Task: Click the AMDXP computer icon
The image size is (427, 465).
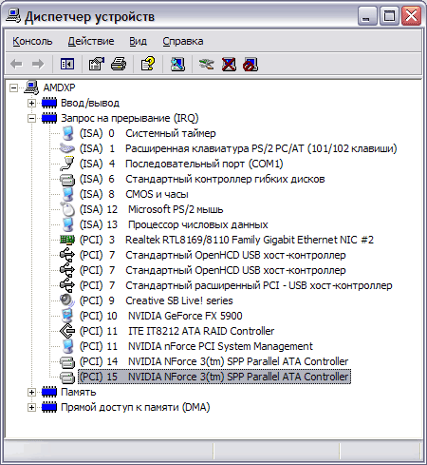Action: 31,87
